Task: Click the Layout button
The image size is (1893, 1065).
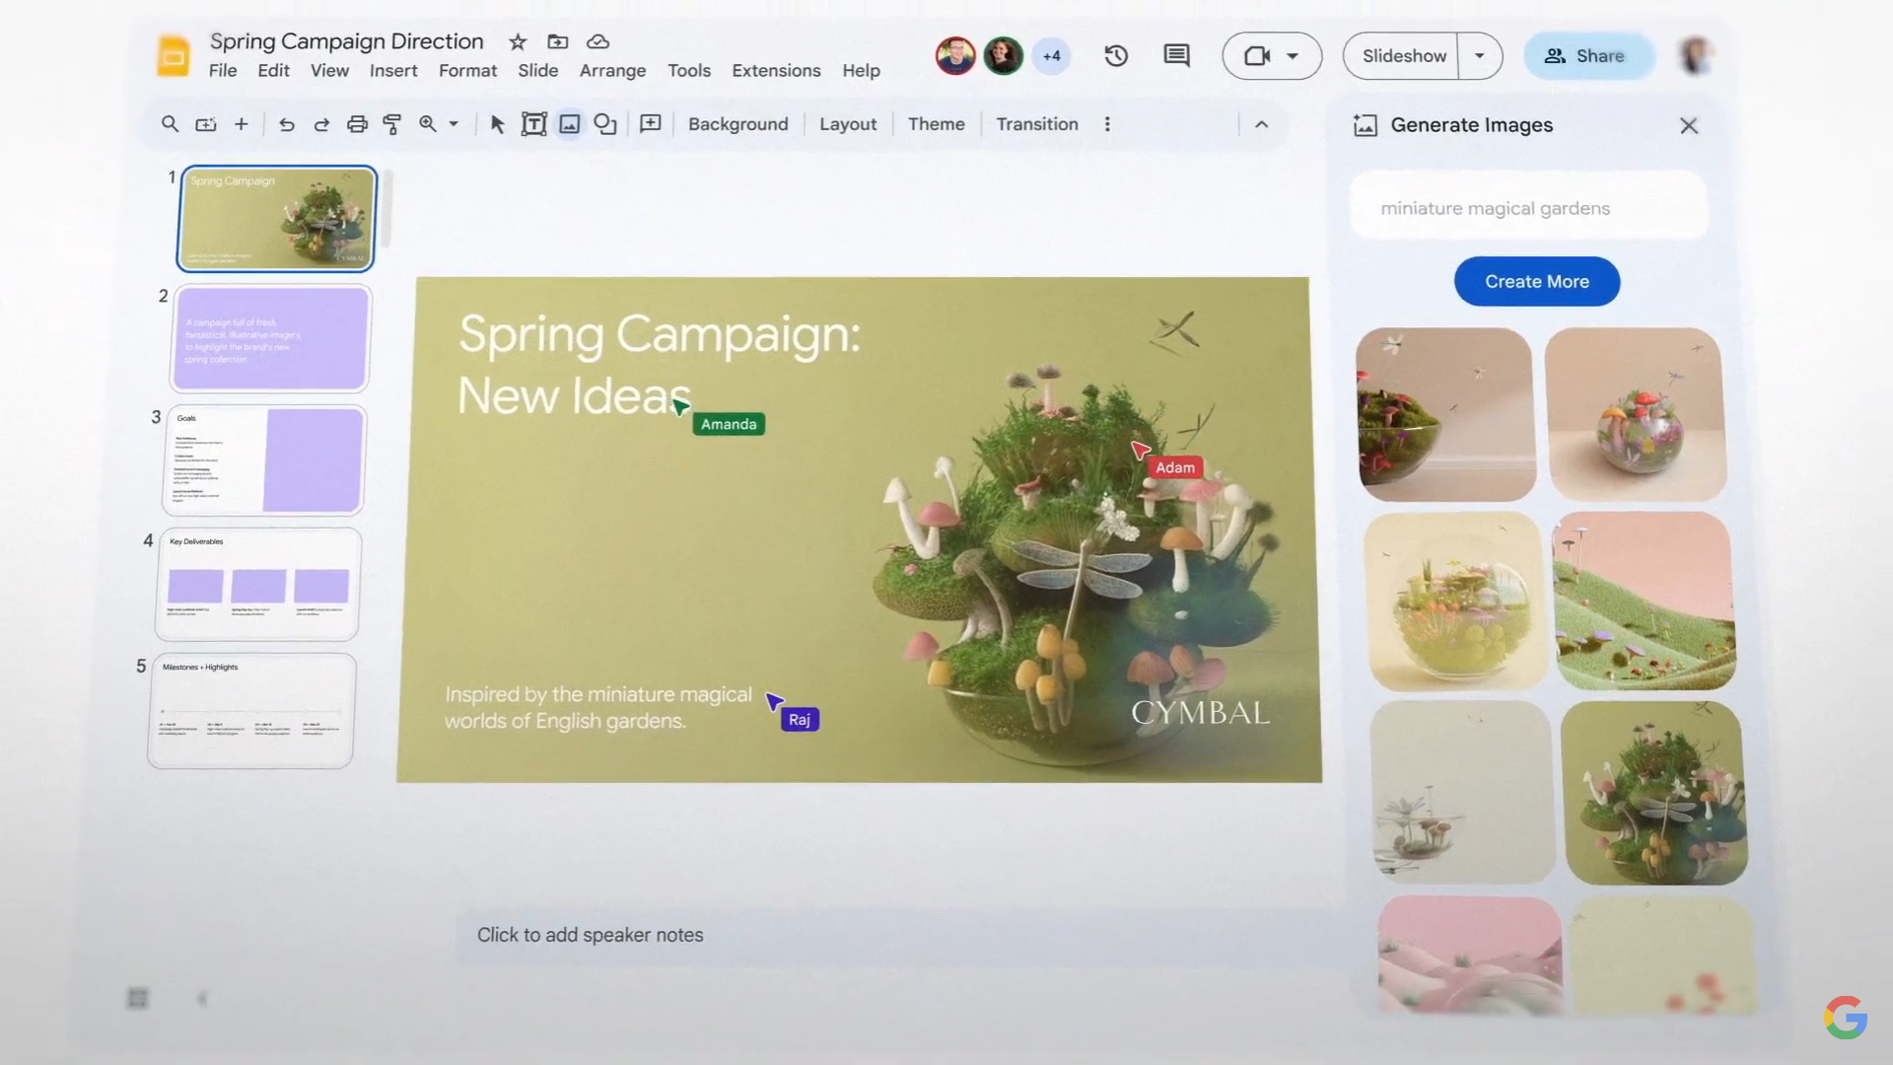Action: click(848, 124)
